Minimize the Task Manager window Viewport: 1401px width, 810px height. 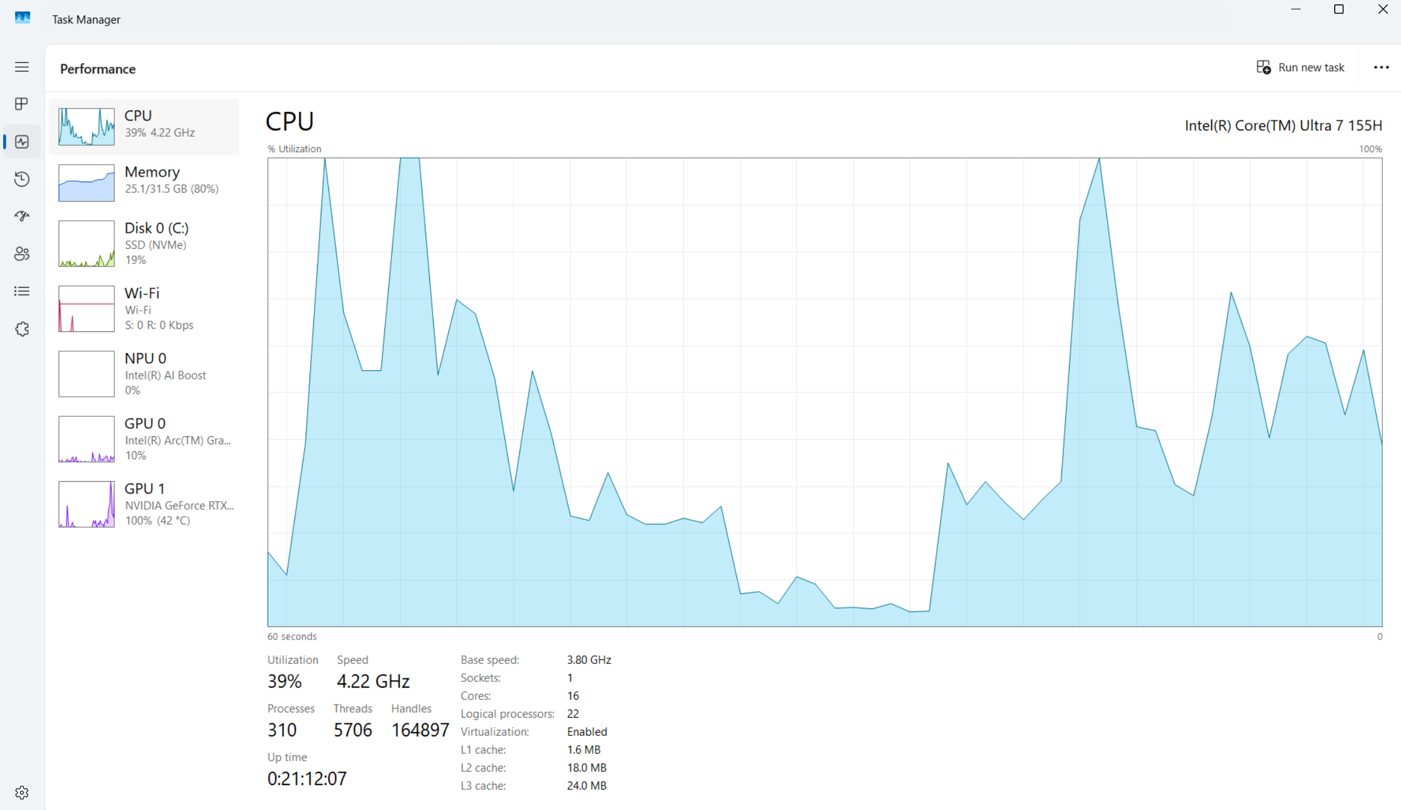pos(1296,9)
